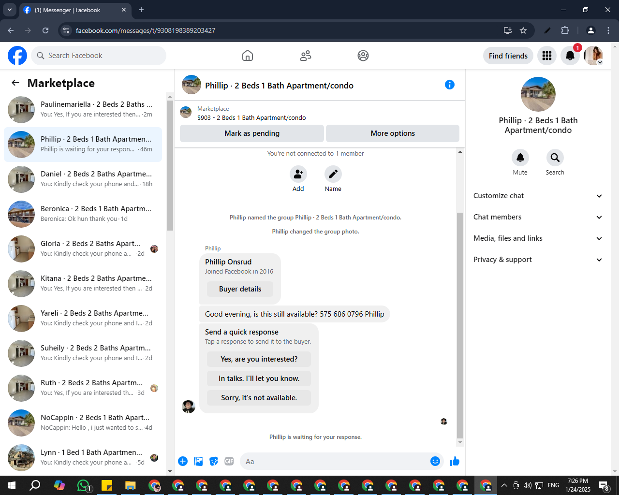
Task: Open the notifications bell
Action: [570, 56]
